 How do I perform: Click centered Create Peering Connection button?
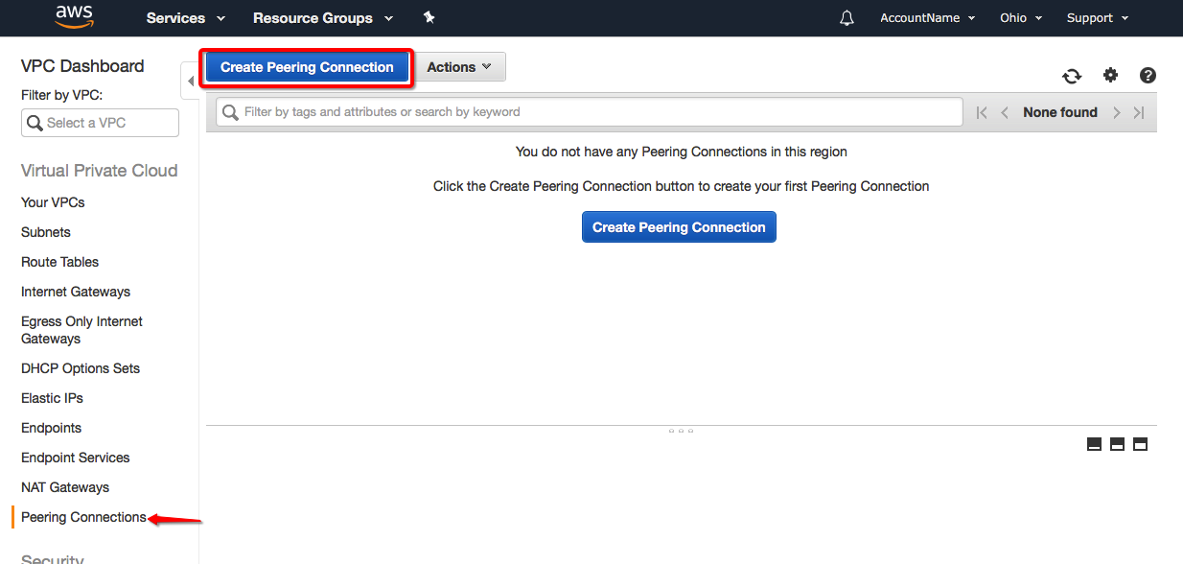point(679,227)
